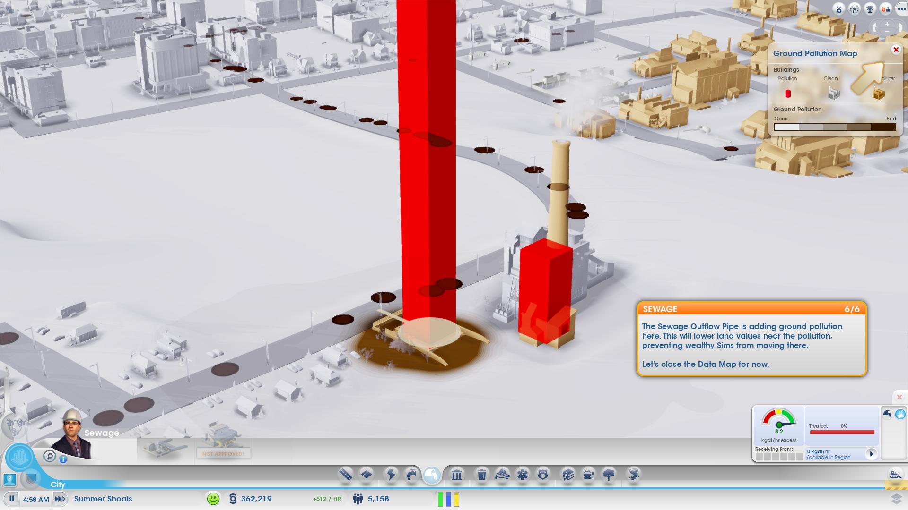Rotate camera with right arrow control

[x=900, y=27]
